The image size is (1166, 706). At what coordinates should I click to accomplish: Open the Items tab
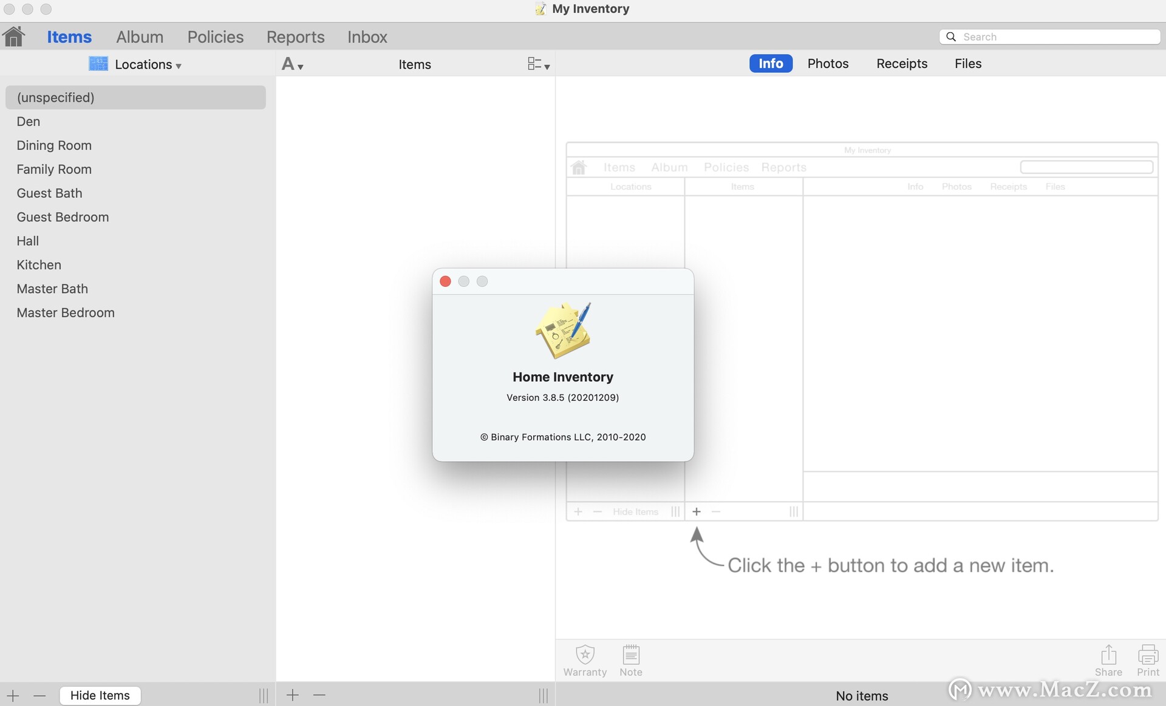tap(69, 37)
